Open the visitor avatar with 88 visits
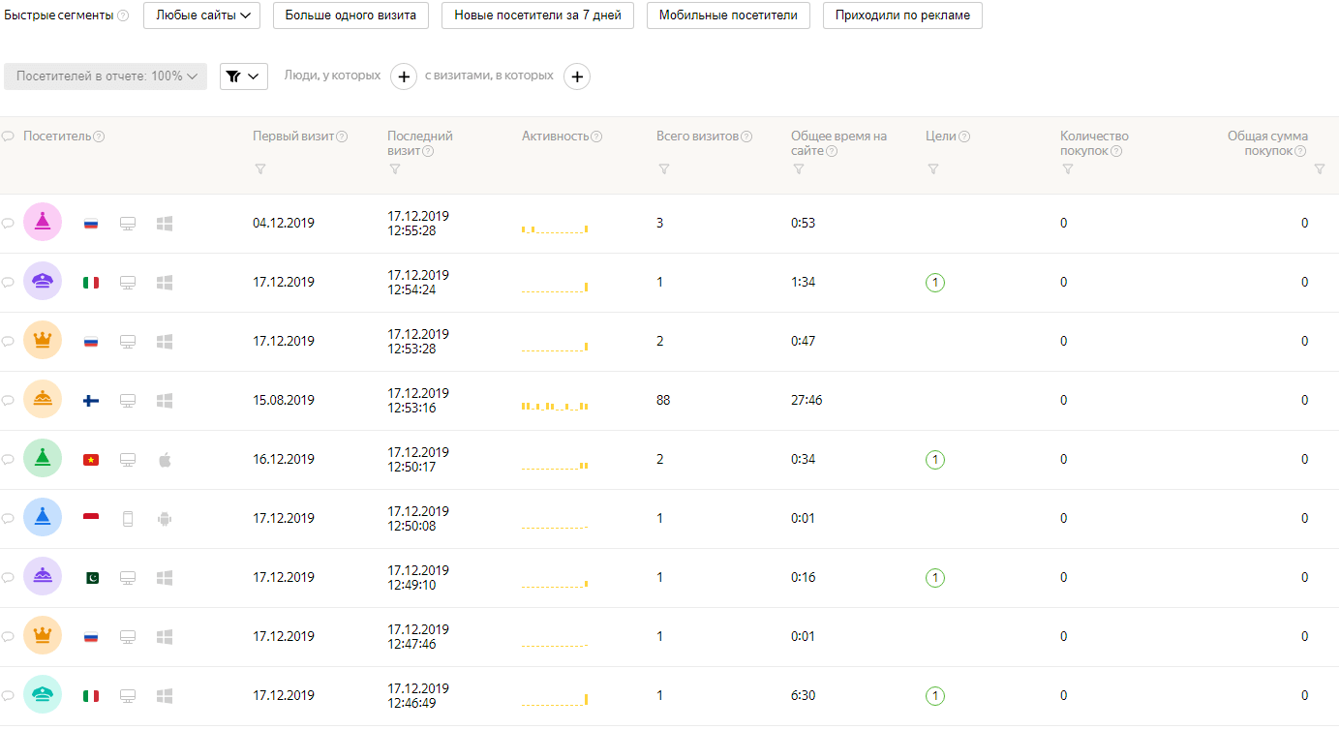The image size is (1339, 730). (43, 400)
